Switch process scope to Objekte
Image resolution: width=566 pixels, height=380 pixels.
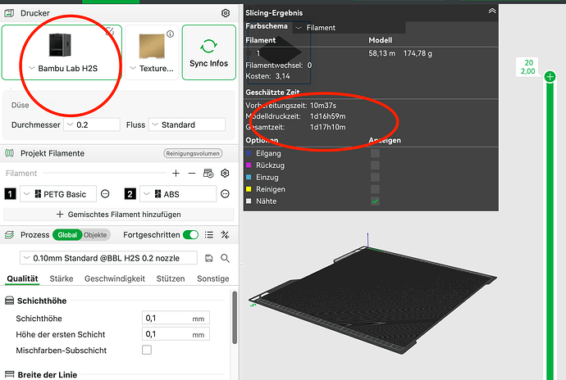pos(95,235)
